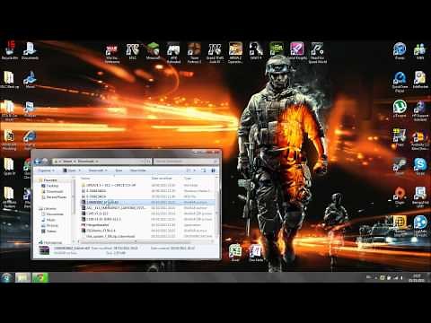The height and width of the screenshot is (323, 431).
Task: Open Excel shortcut on desktop
Action: (235, 253)
